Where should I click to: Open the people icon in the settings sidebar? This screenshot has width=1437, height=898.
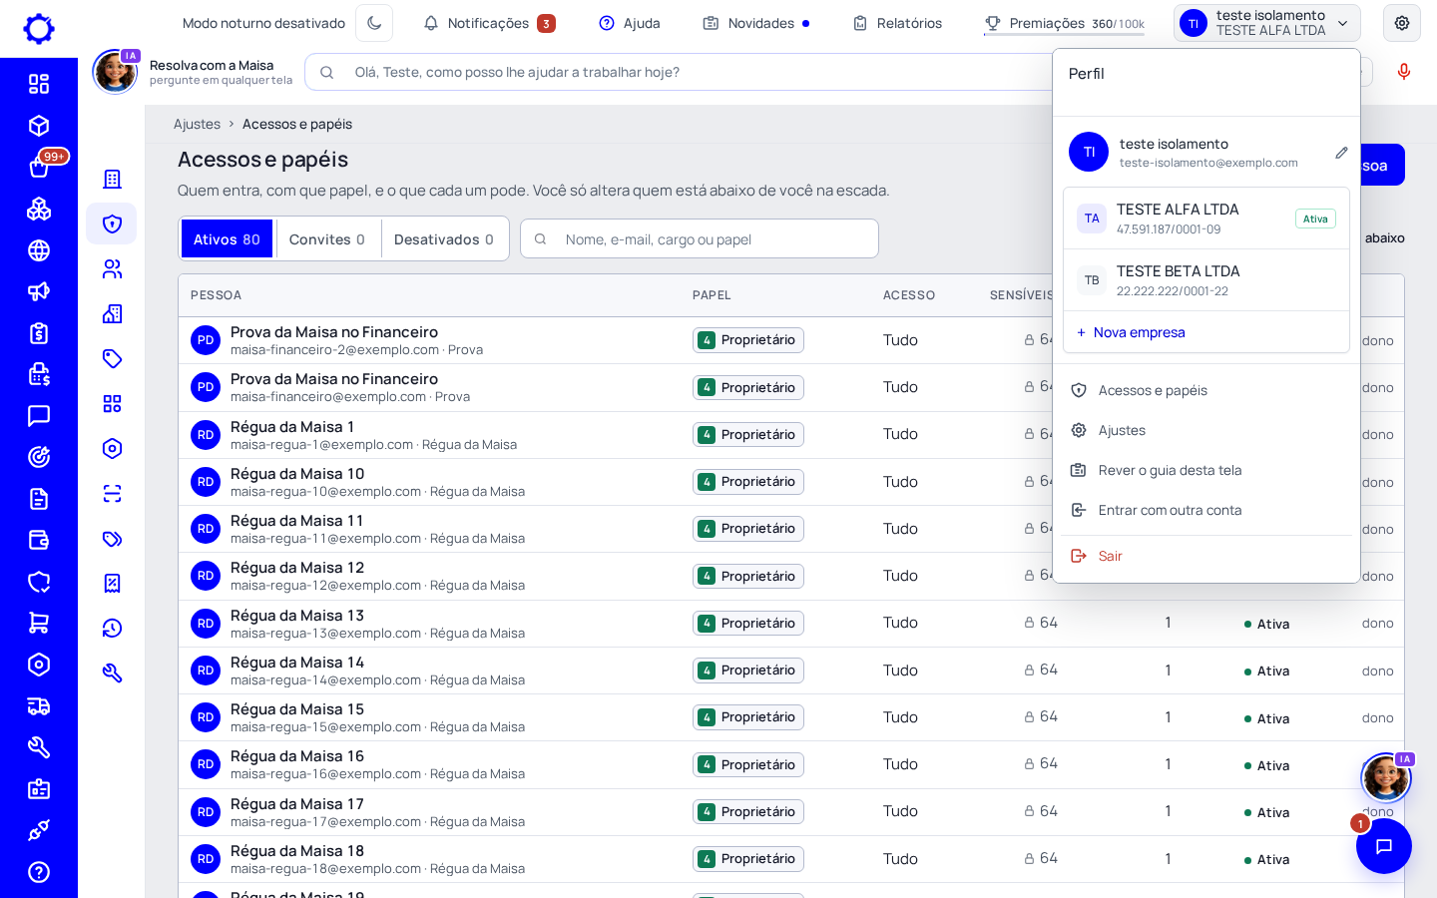pos(112,269)
